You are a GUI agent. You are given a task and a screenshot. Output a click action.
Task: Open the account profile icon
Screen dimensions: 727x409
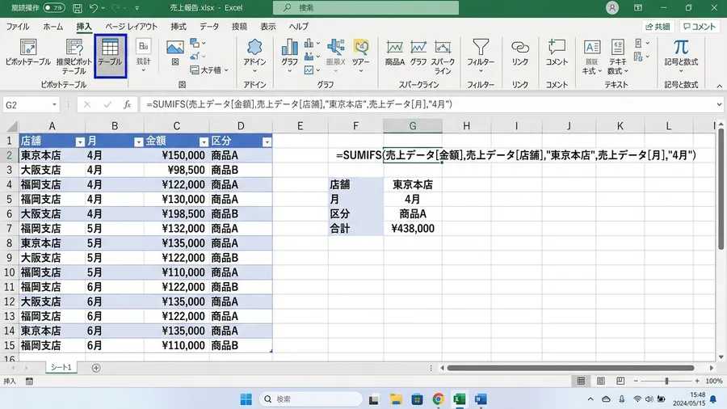[612, 8]
